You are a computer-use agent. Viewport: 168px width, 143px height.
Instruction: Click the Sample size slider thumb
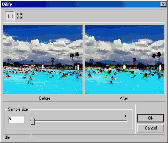pos(33,121)
